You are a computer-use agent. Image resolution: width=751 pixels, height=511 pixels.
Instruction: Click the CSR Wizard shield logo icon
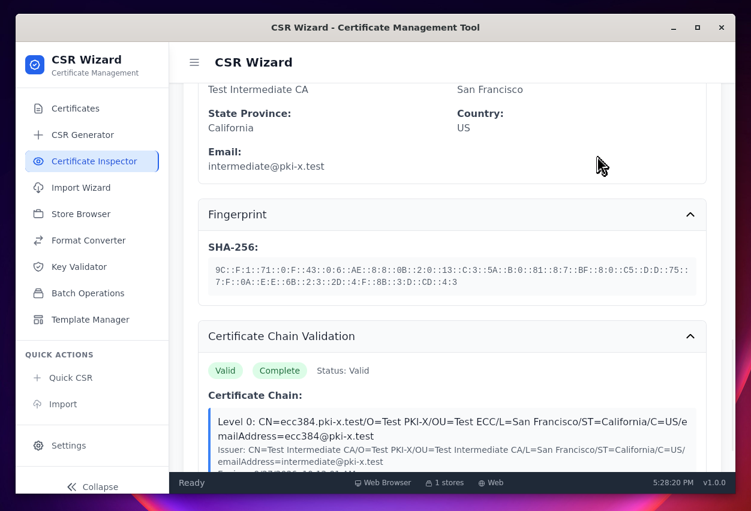pyautogui.click(x=35, y=65)
